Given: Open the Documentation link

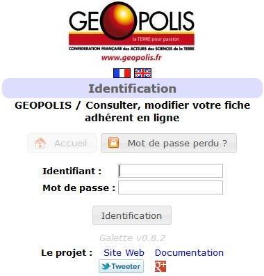Looking at the screenshot, I should point(189,252).
